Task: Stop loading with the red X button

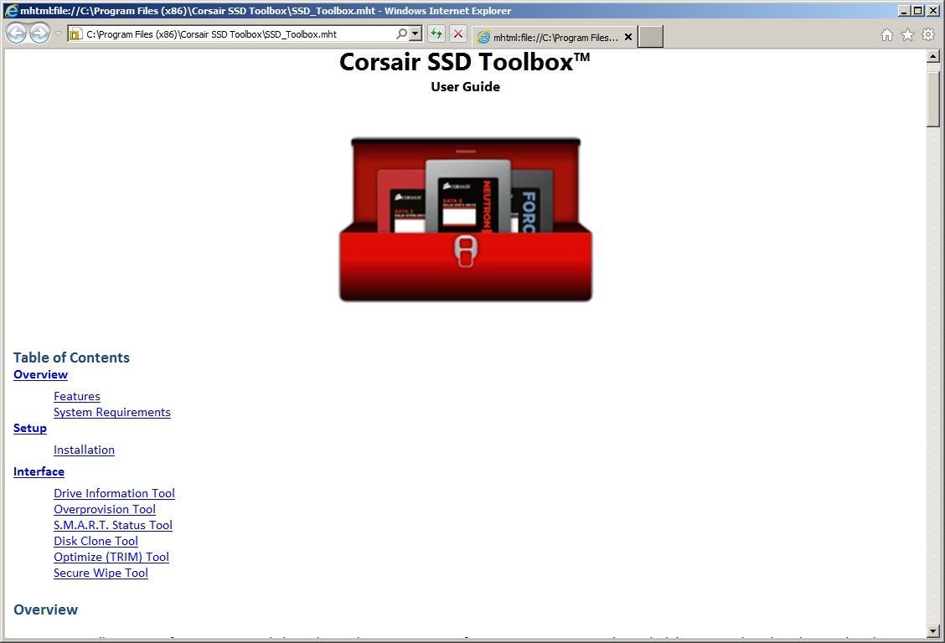Action: (x=458, y=33)
